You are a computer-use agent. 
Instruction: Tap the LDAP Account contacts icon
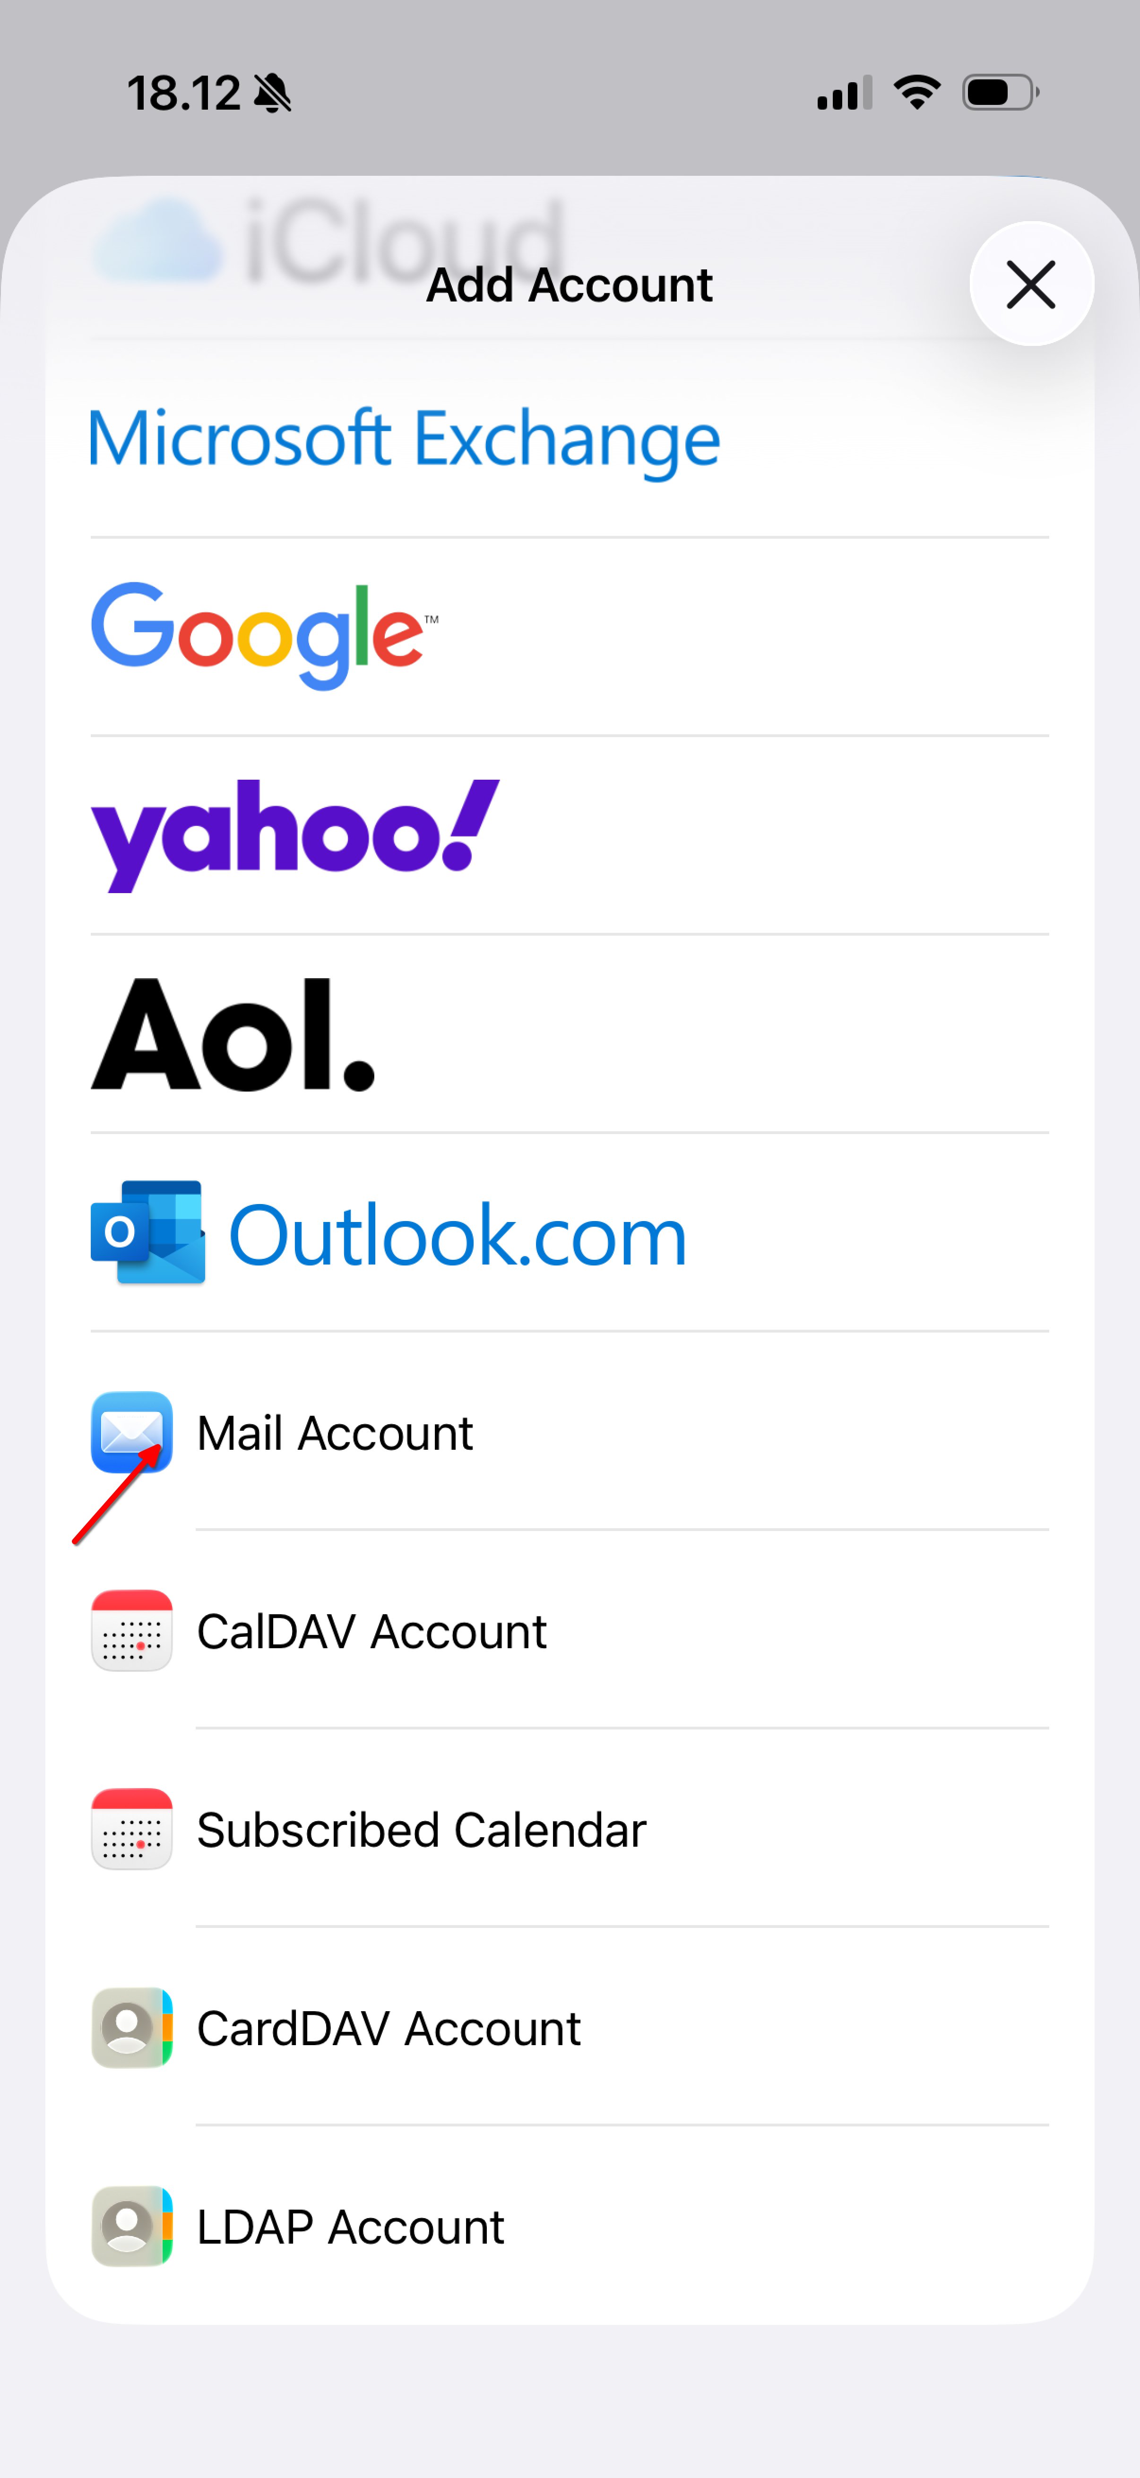132,2226
